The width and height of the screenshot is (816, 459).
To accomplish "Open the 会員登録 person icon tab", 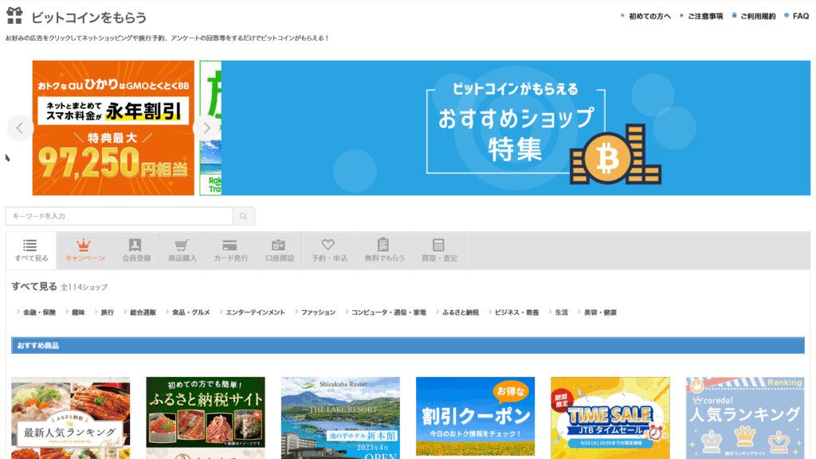I will click(135, 250).
